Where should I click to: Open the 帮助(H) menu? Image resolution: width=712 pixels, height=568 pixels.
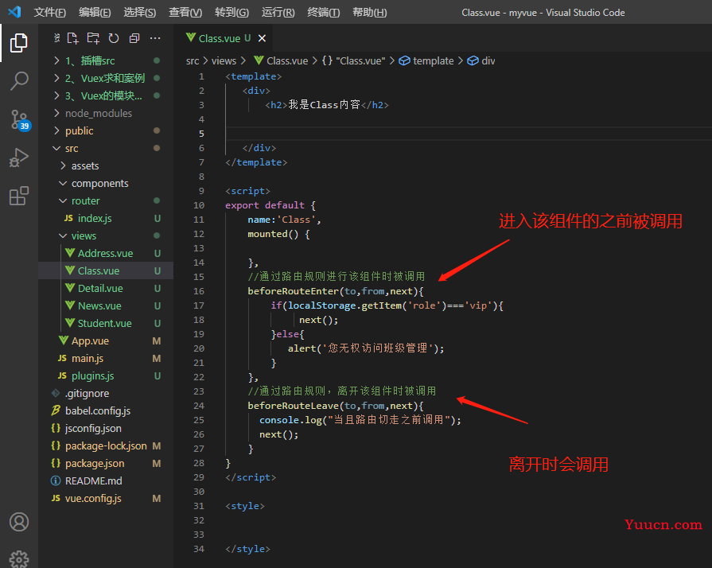[x=370, y=12]
